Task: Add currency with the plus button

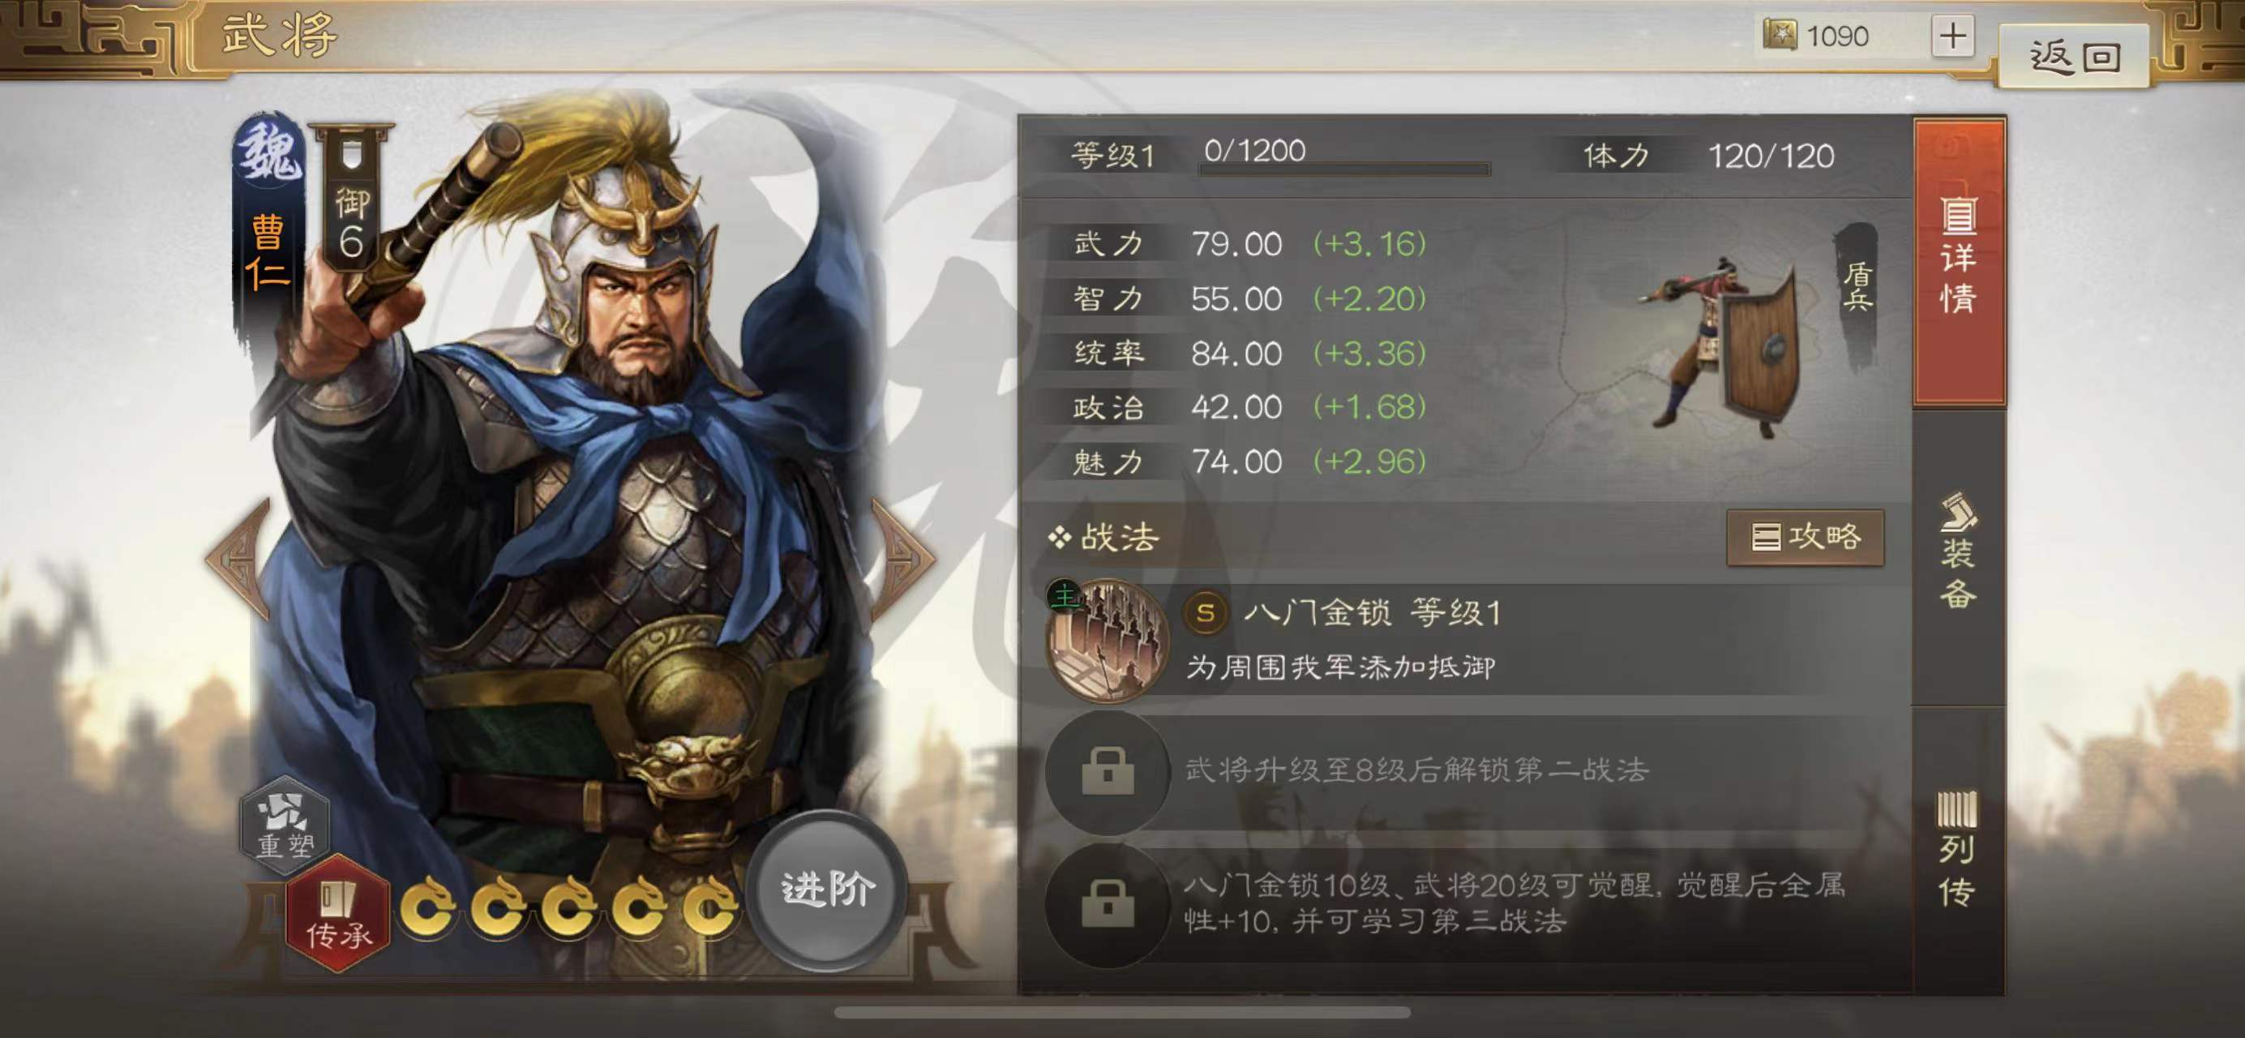Action: click(1953, 36)
